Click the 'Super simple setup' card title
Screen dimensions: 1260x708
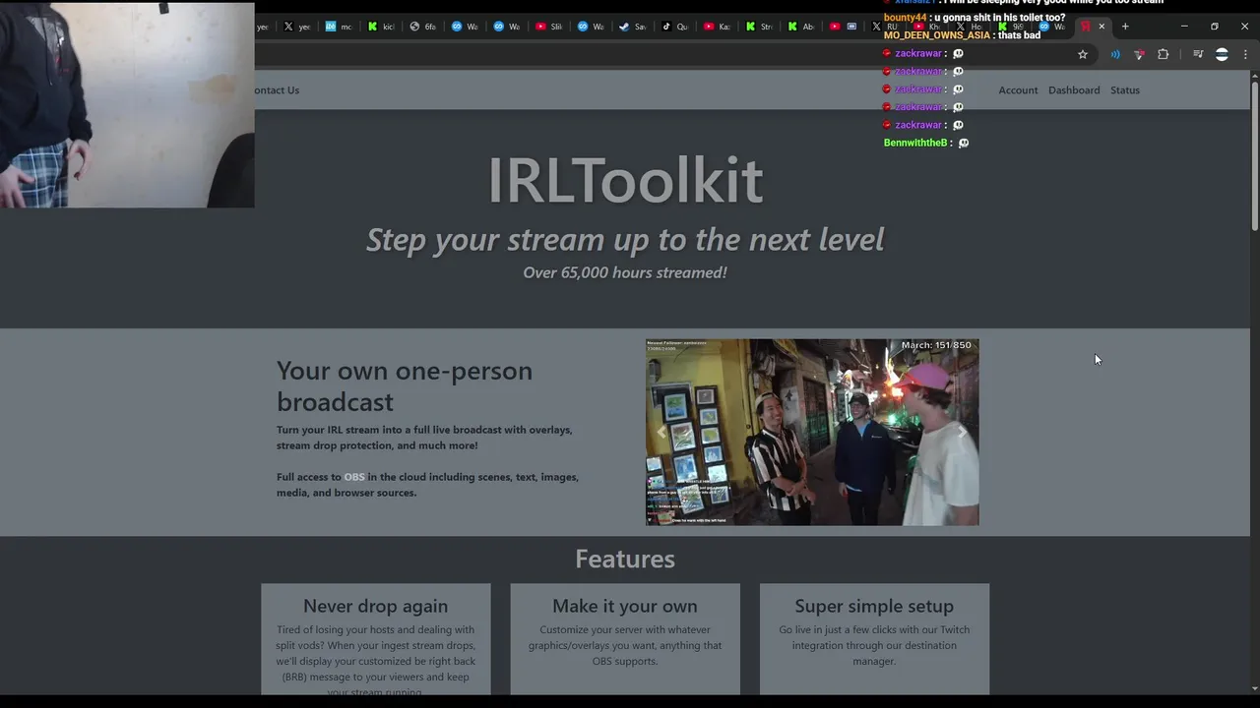pyautogui.click(x=874, y=606)
